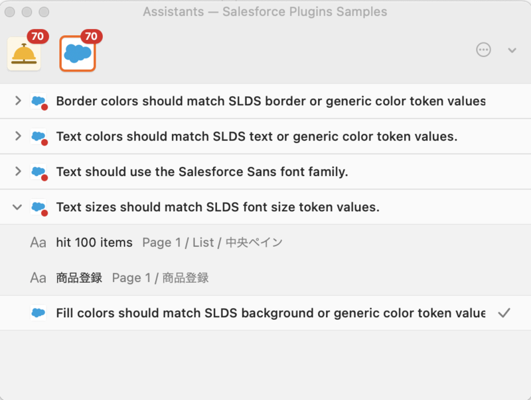Select the '商品登録' text layer violation
The width and height of the screenshot is (531, 400).
79,277
